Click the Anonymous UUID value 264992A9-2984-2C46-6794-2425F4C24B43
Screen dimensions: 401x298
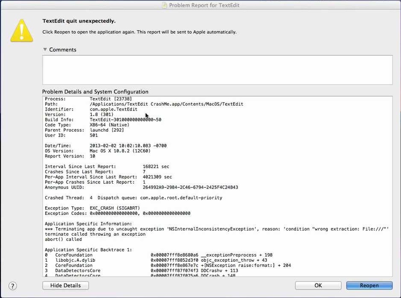(x=190, y=187)
